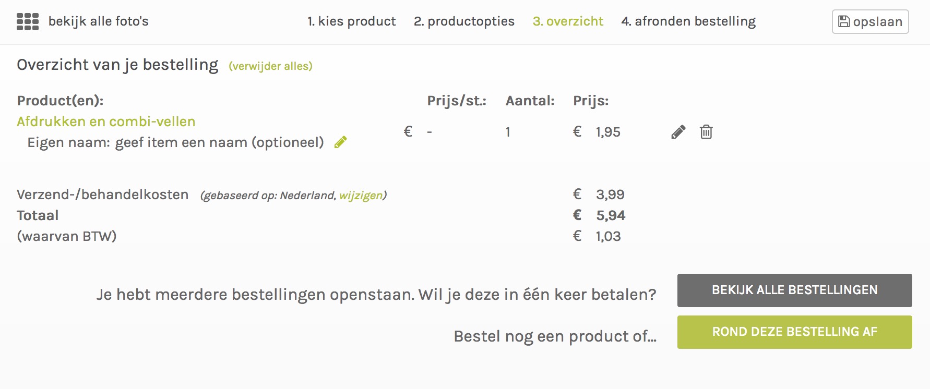Delete item with the trash can icon
The width and height of the screenshot is (930, 389).
pyautogui.click(x=706, y=132)
